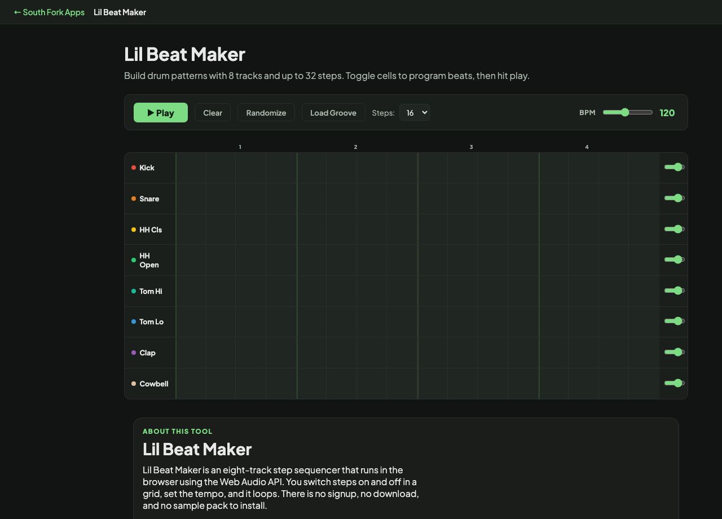
Task: Start playback with the Play button
Action: [161, 113]
